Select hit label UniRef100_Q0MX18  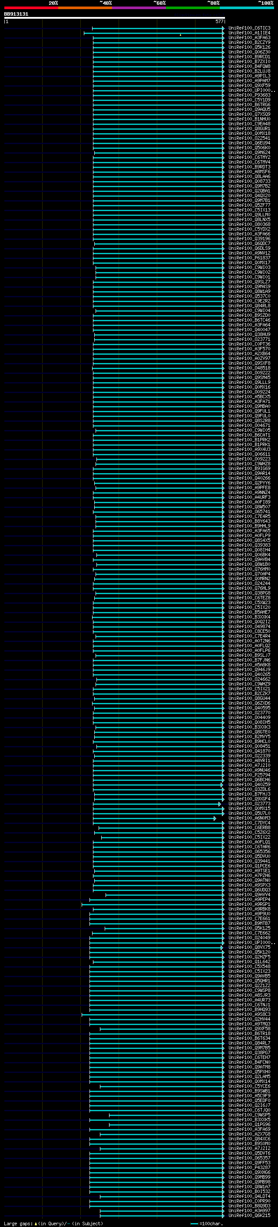pos(249,133)
